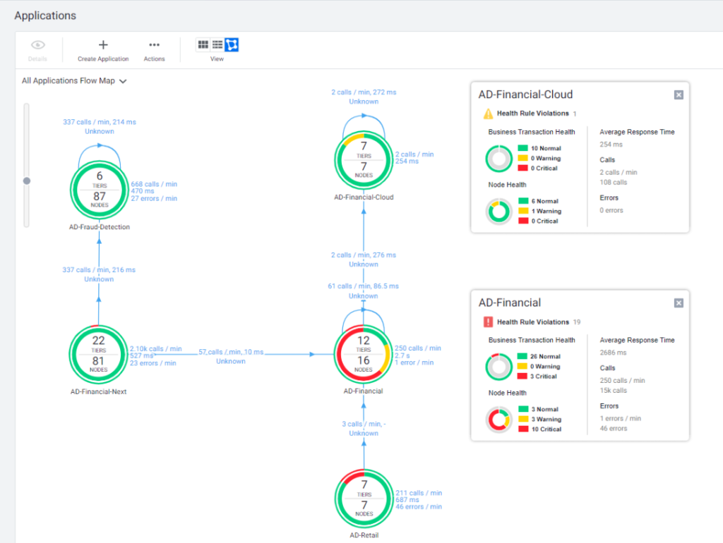
Task: Click the AD-Financial-Cloud panel title
Action: [x=525, y=94]
